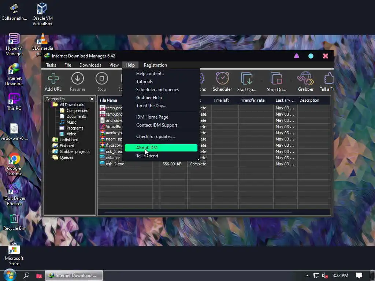Viewport: 375px width, 281px height.
Task: Select Grabber projects in the tree
Action: [71, 151]
